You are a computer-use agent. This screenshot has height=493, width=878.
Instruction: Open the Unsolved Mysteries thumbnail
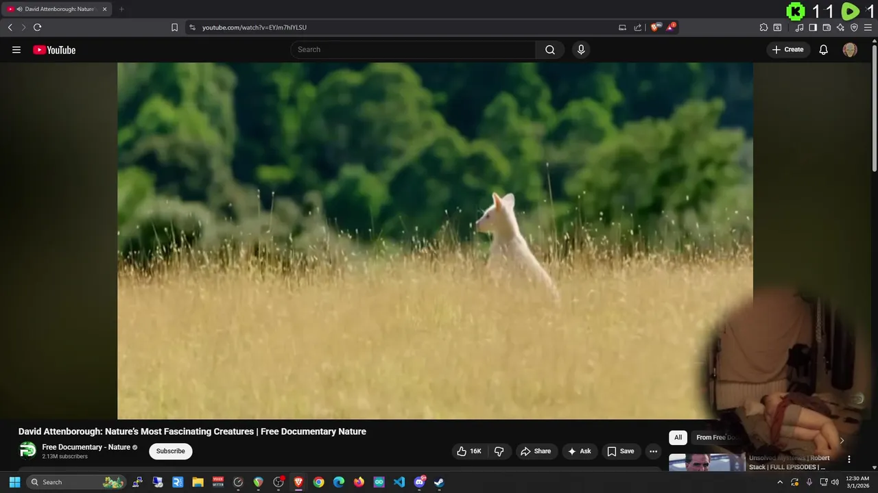[x=707, y=462]
